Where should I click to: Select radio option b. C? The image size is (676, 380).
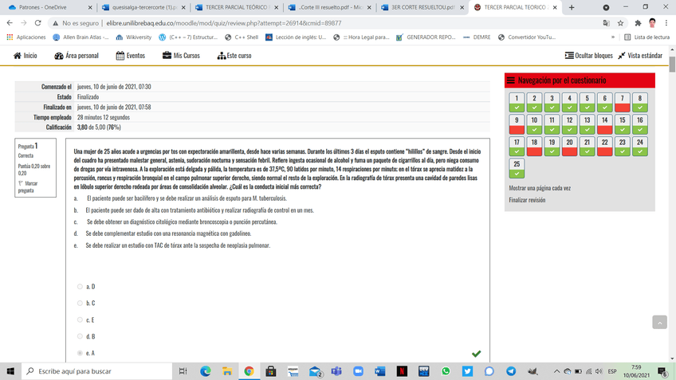(x=80, y=303)
